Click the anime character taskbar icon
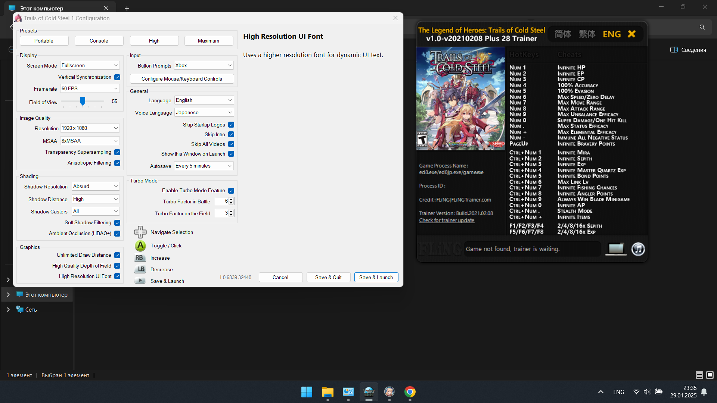This screenshot has width=717, height=403. 389,392
